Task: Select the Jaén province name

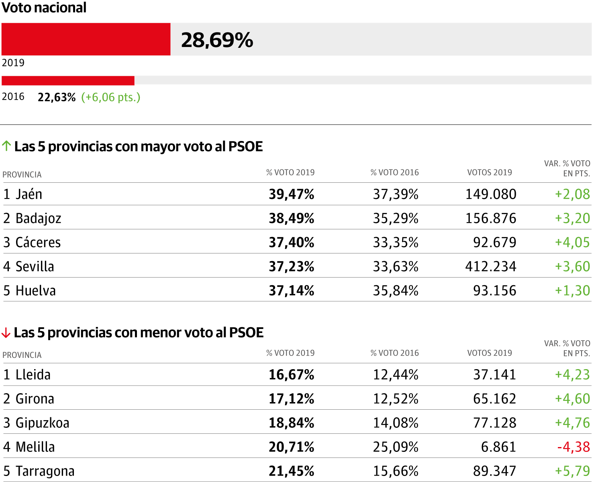Action: [x=29, y=194]
